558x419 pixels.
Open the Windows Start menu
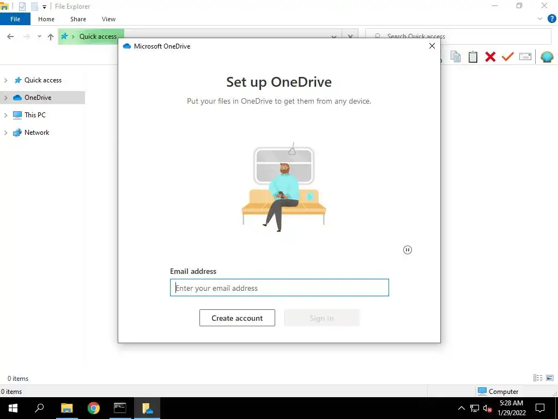click(x=13, y=408)
